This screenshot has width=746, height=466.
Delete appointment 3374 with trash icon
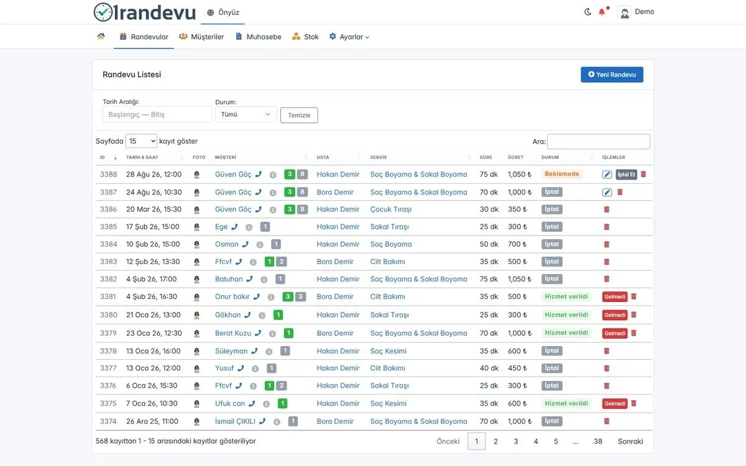coord(607,421)
